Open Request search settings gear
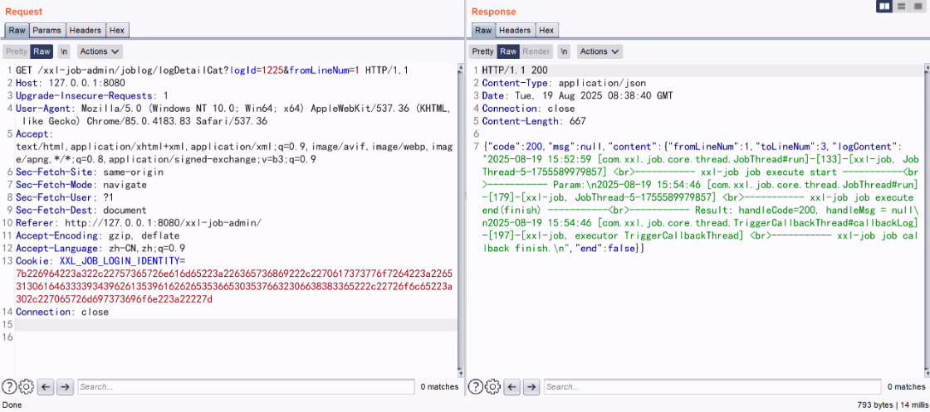 pos(26,386)
